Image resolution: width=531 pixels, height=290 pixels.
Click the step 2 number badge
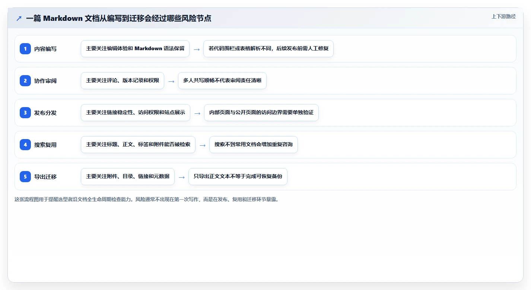point(25,81)
